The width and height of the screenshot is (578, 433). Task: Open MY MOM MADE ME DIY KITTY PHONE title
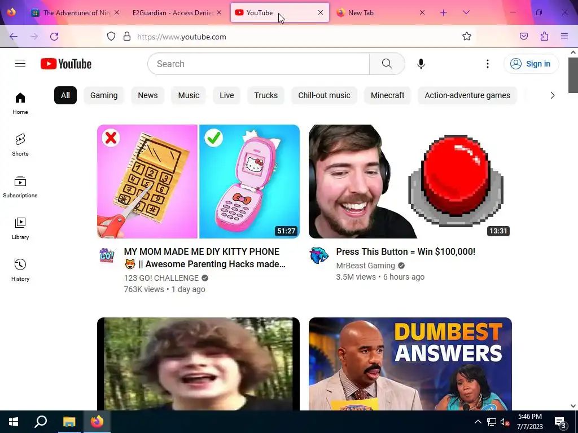(204, 258)
